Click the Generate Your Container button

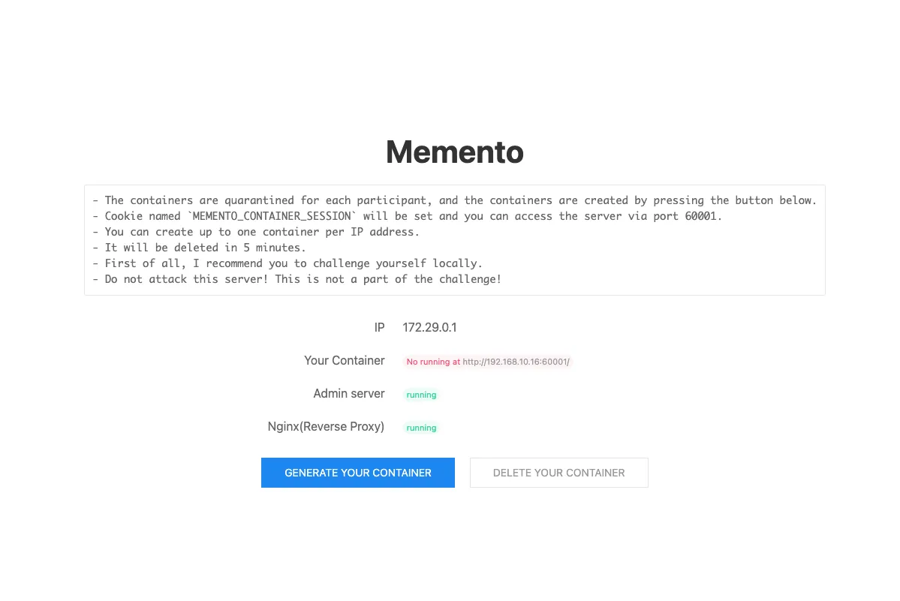point(357,473)
